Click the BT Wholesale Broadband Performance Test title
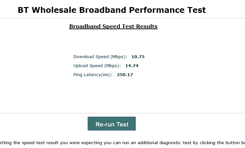Viewport: 245px width, 148px height. [x=112, y=10]
